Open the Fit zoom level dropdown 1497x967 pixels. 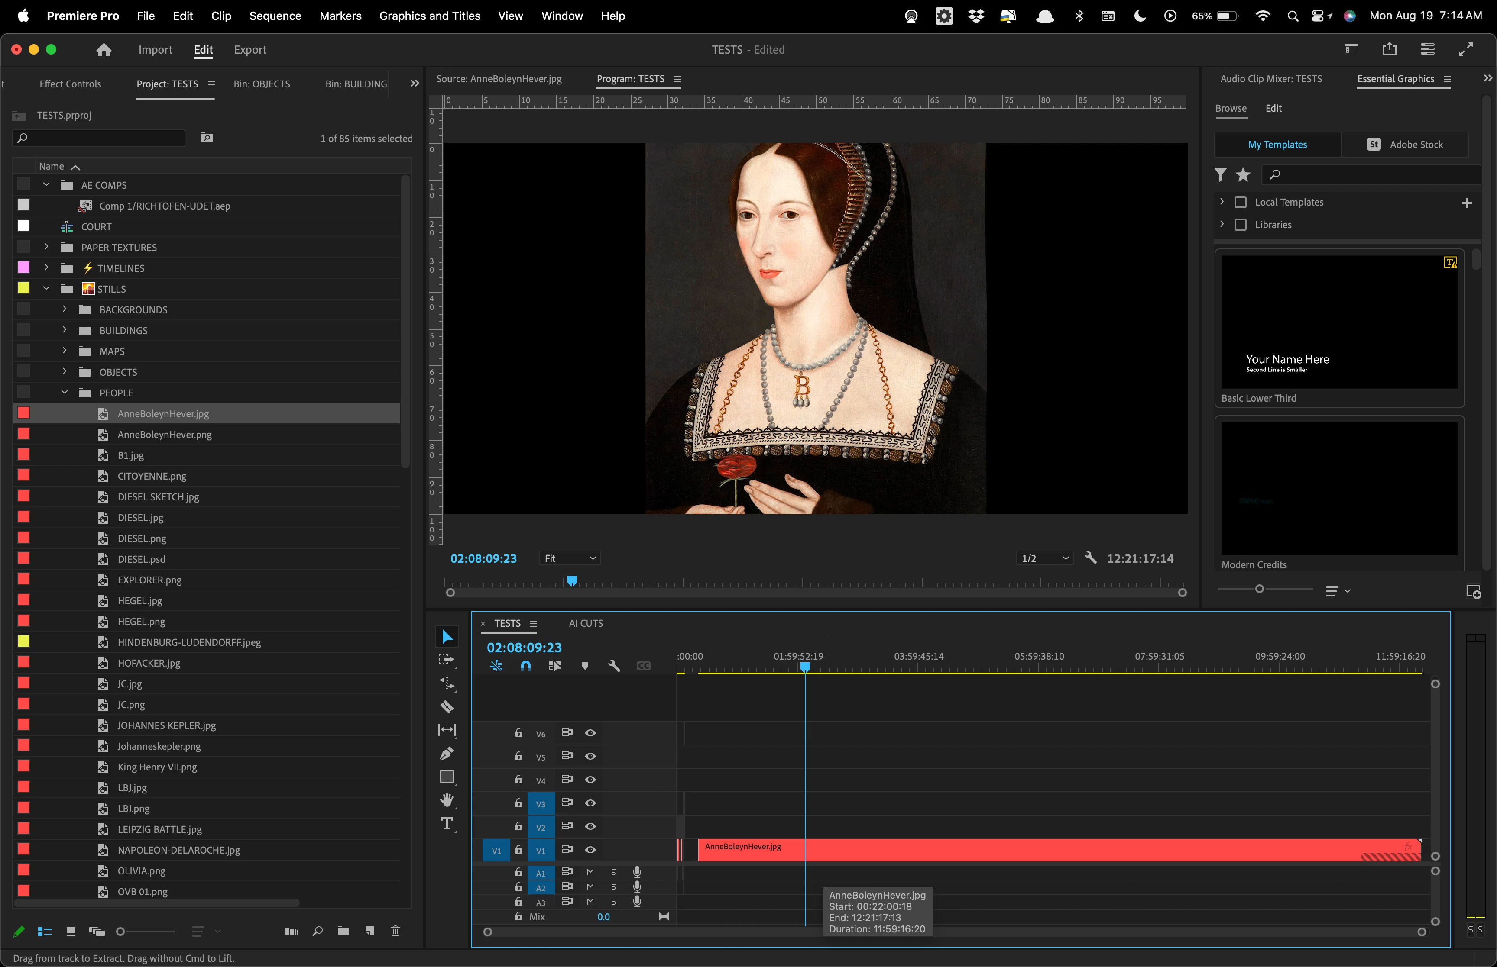[569, 558]
